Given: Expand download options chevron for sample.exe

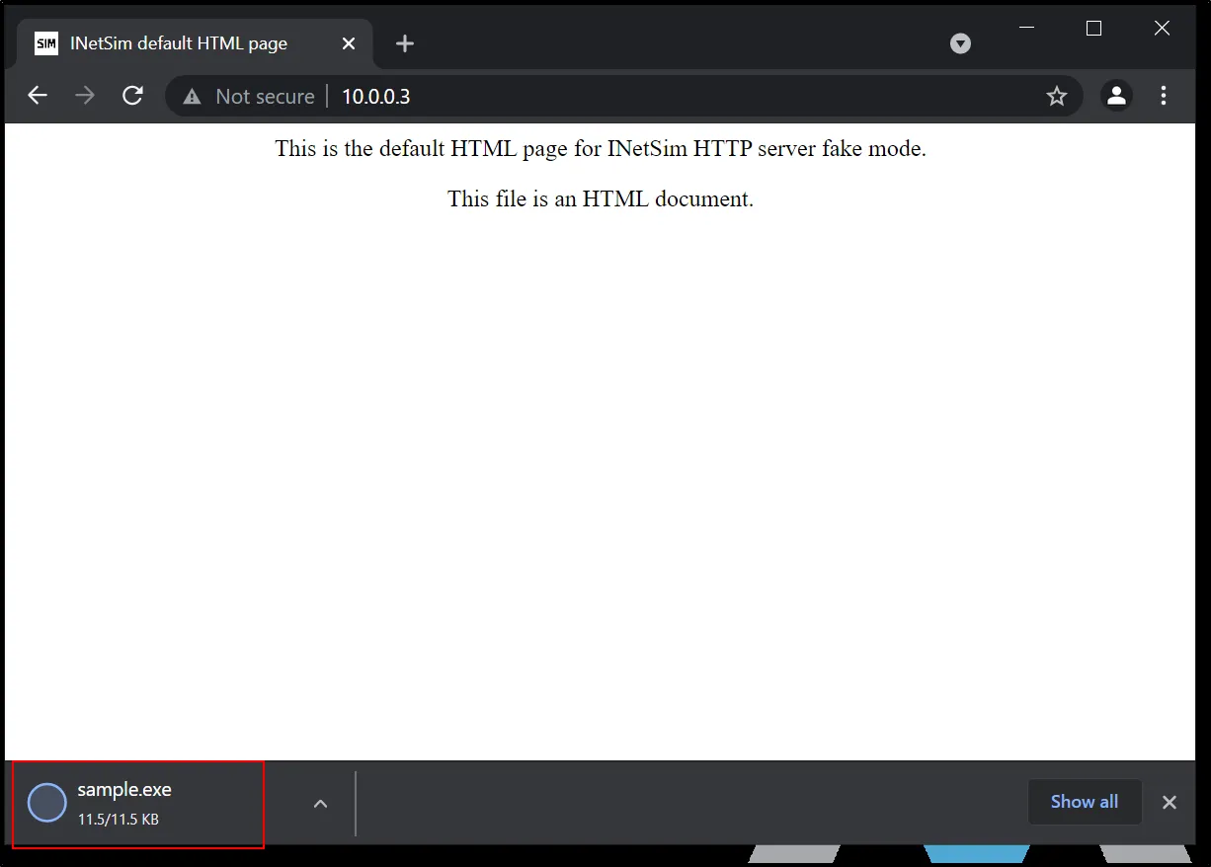Looking at the screenshot, I should (320, 804).
